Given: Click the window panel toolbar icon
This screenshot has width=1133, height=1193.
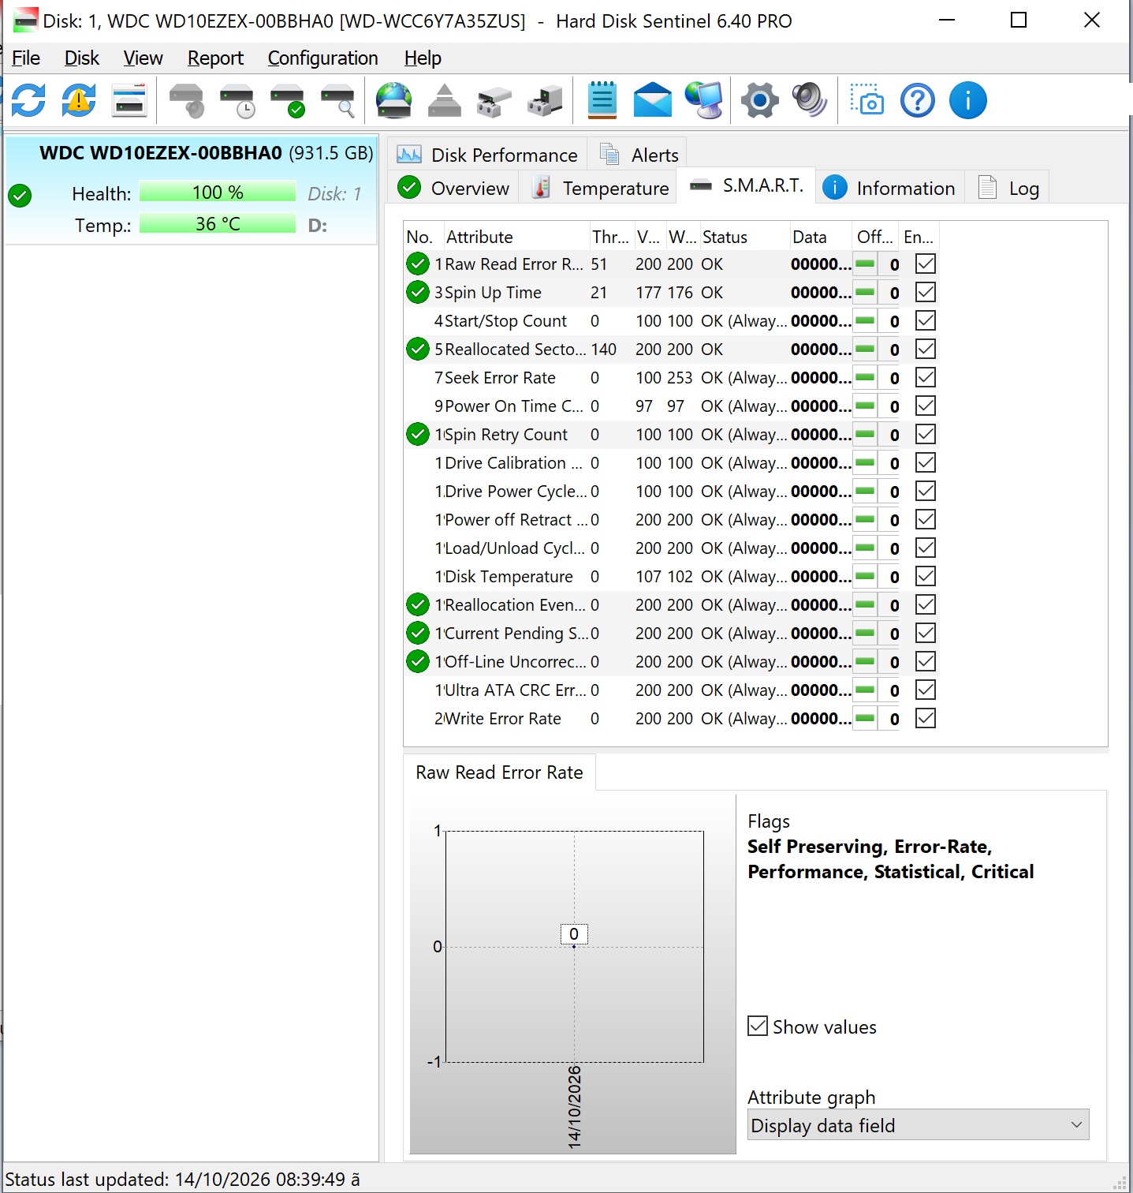Looking at the screenshot, I should pyautogui.click(x=129, y=101).
